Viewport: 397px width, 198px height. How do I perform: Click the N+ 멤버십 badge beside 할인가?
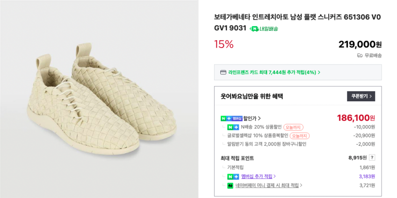click(231, 118)
